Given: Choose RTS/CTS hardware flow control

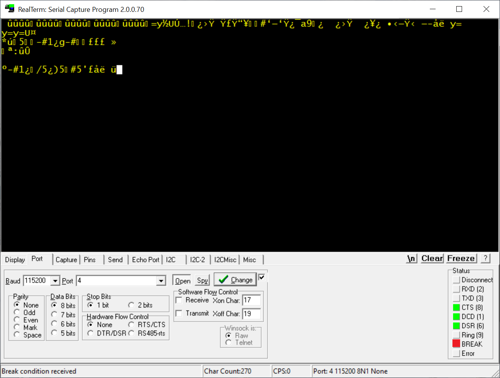Looking at the screenshot, I should 132,325.
